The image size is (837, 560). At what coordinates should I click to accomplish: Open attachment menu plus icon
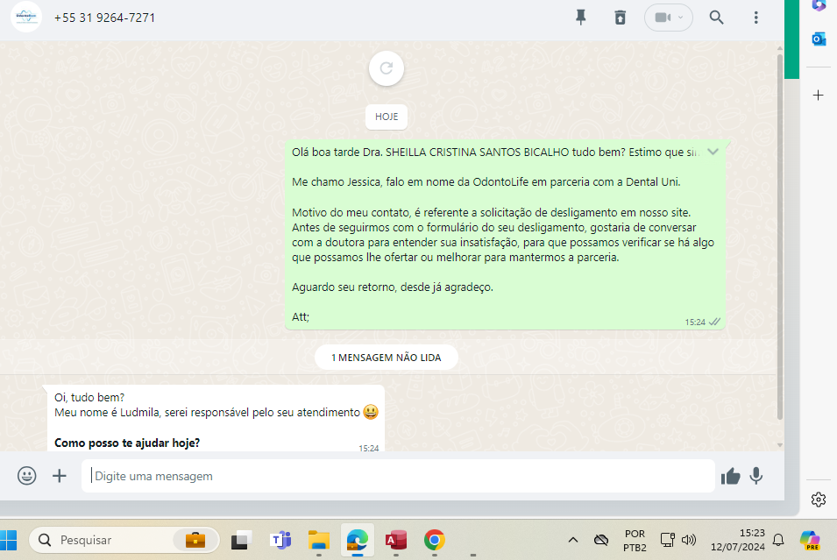pyautogui.click(x=60, y=476)
